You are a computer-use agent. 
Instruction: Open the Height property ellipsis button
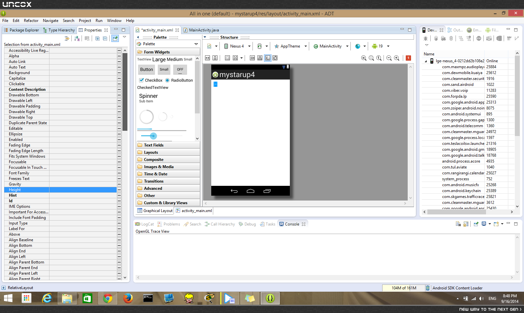[119, 190]
